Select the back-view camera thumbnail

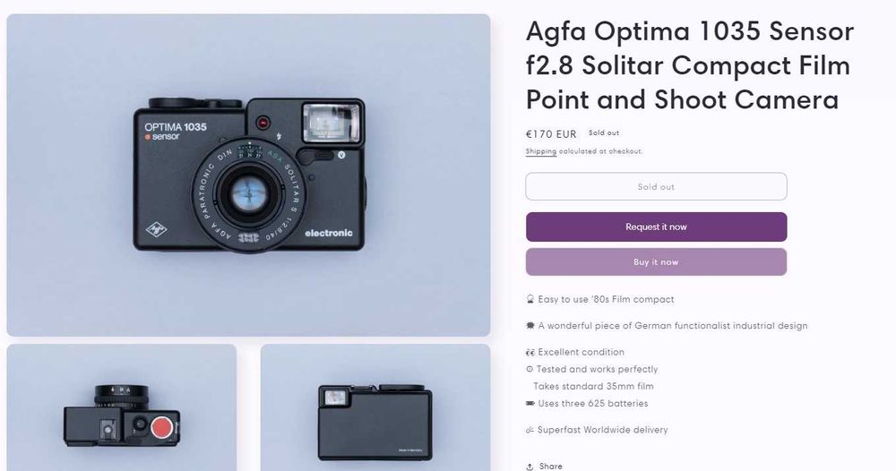pos(375,407)
